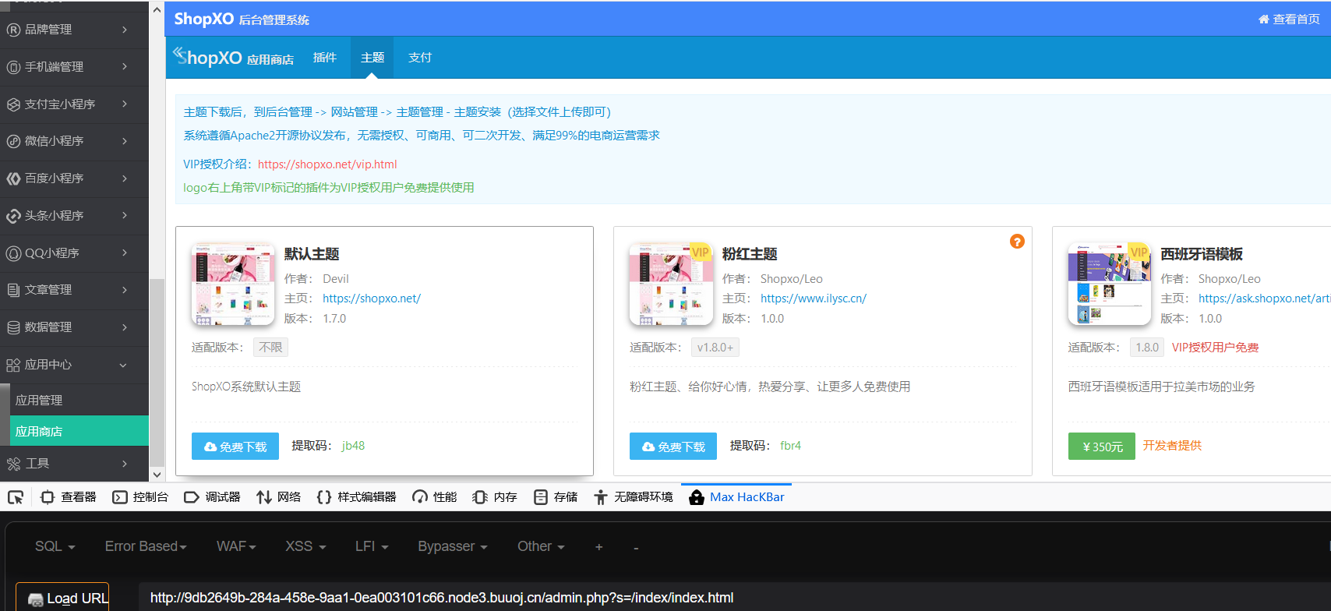1331x611 pixels.
Task: Click the sidebar scrollbar down arrow
Action: pyautogui.click(x=157, y=474)
